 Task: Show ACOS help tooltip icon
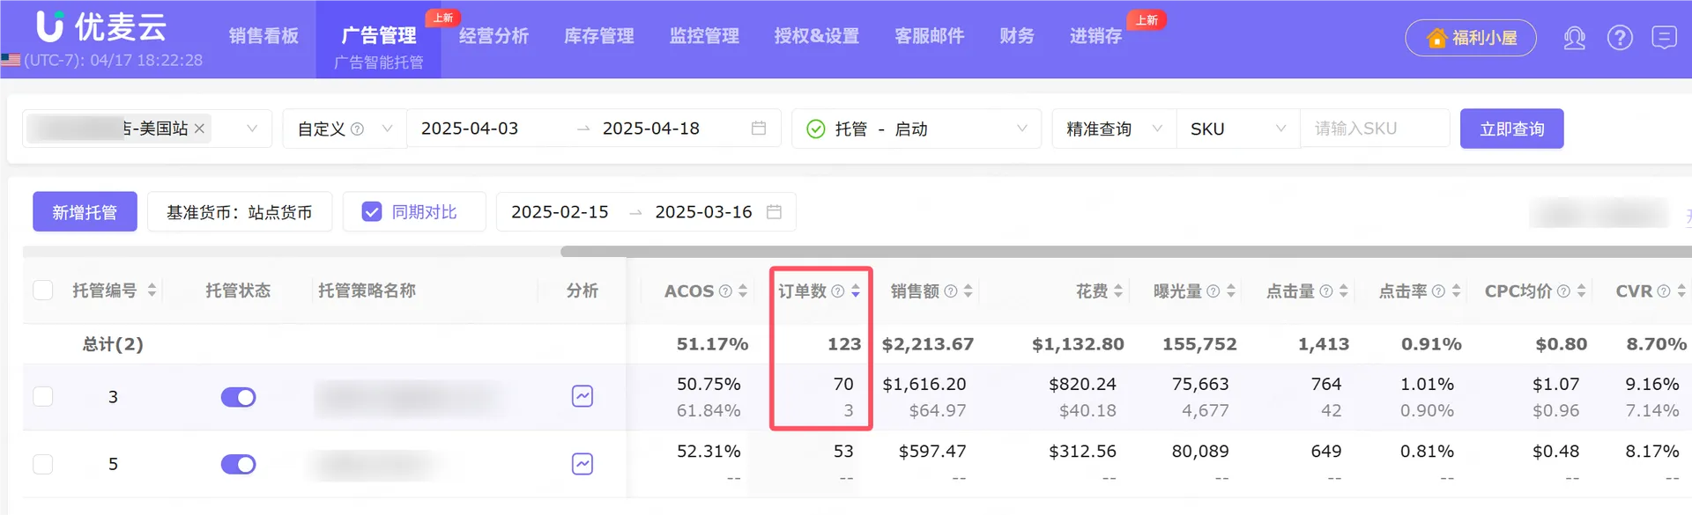pos(725,291)
